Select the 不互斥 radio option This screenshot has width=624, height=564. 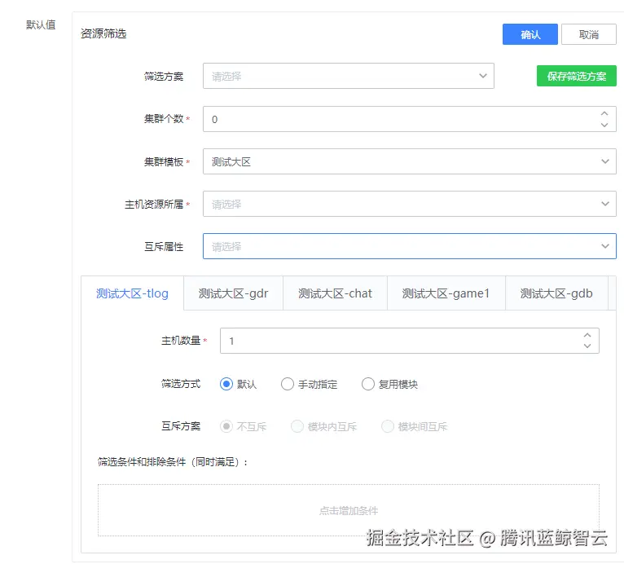[226, 426]
